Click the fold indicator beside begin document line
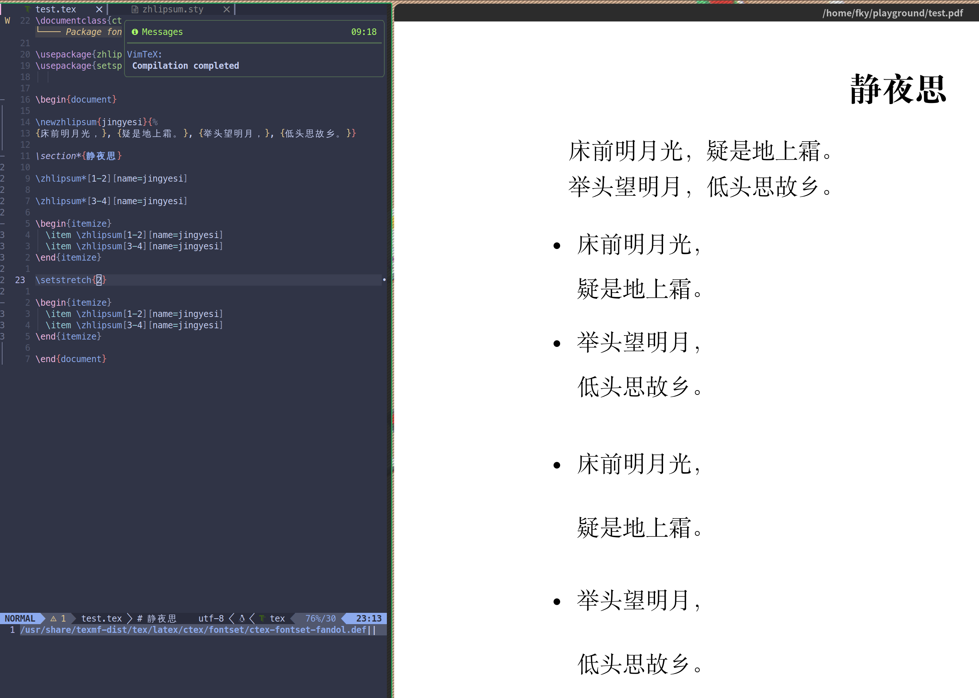 [x=2, y=99]
